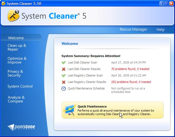Open the Help link
The image size is (175, 137).
point(160,29)
